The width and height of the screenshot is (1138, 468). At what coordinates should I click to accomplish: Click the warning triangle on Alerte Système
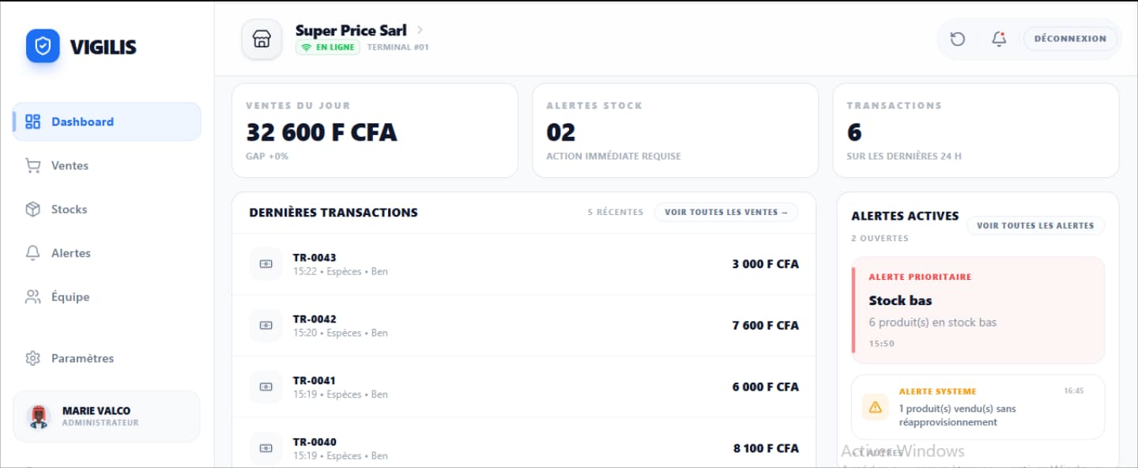(x=874, y=407)
